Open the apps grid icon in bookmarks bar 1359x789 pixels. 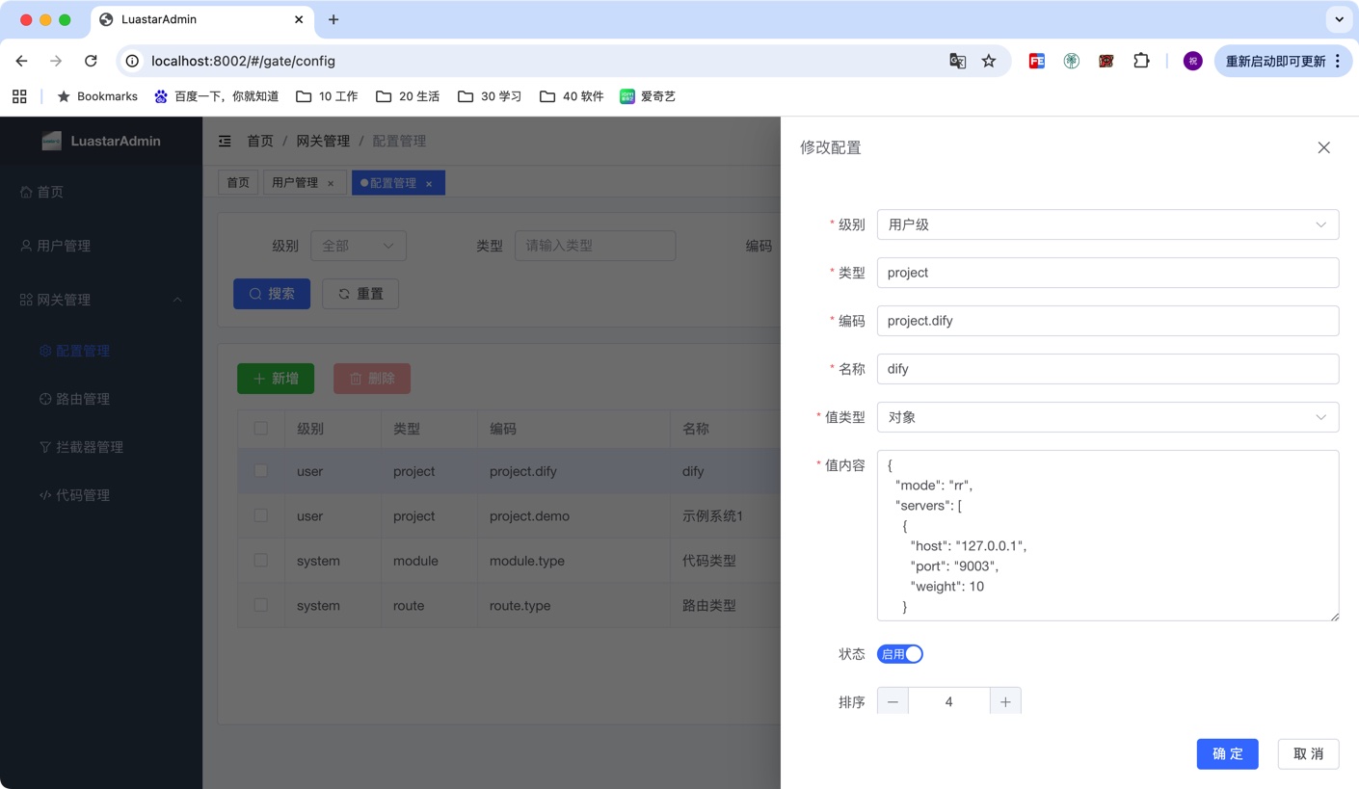pos(19,96)
